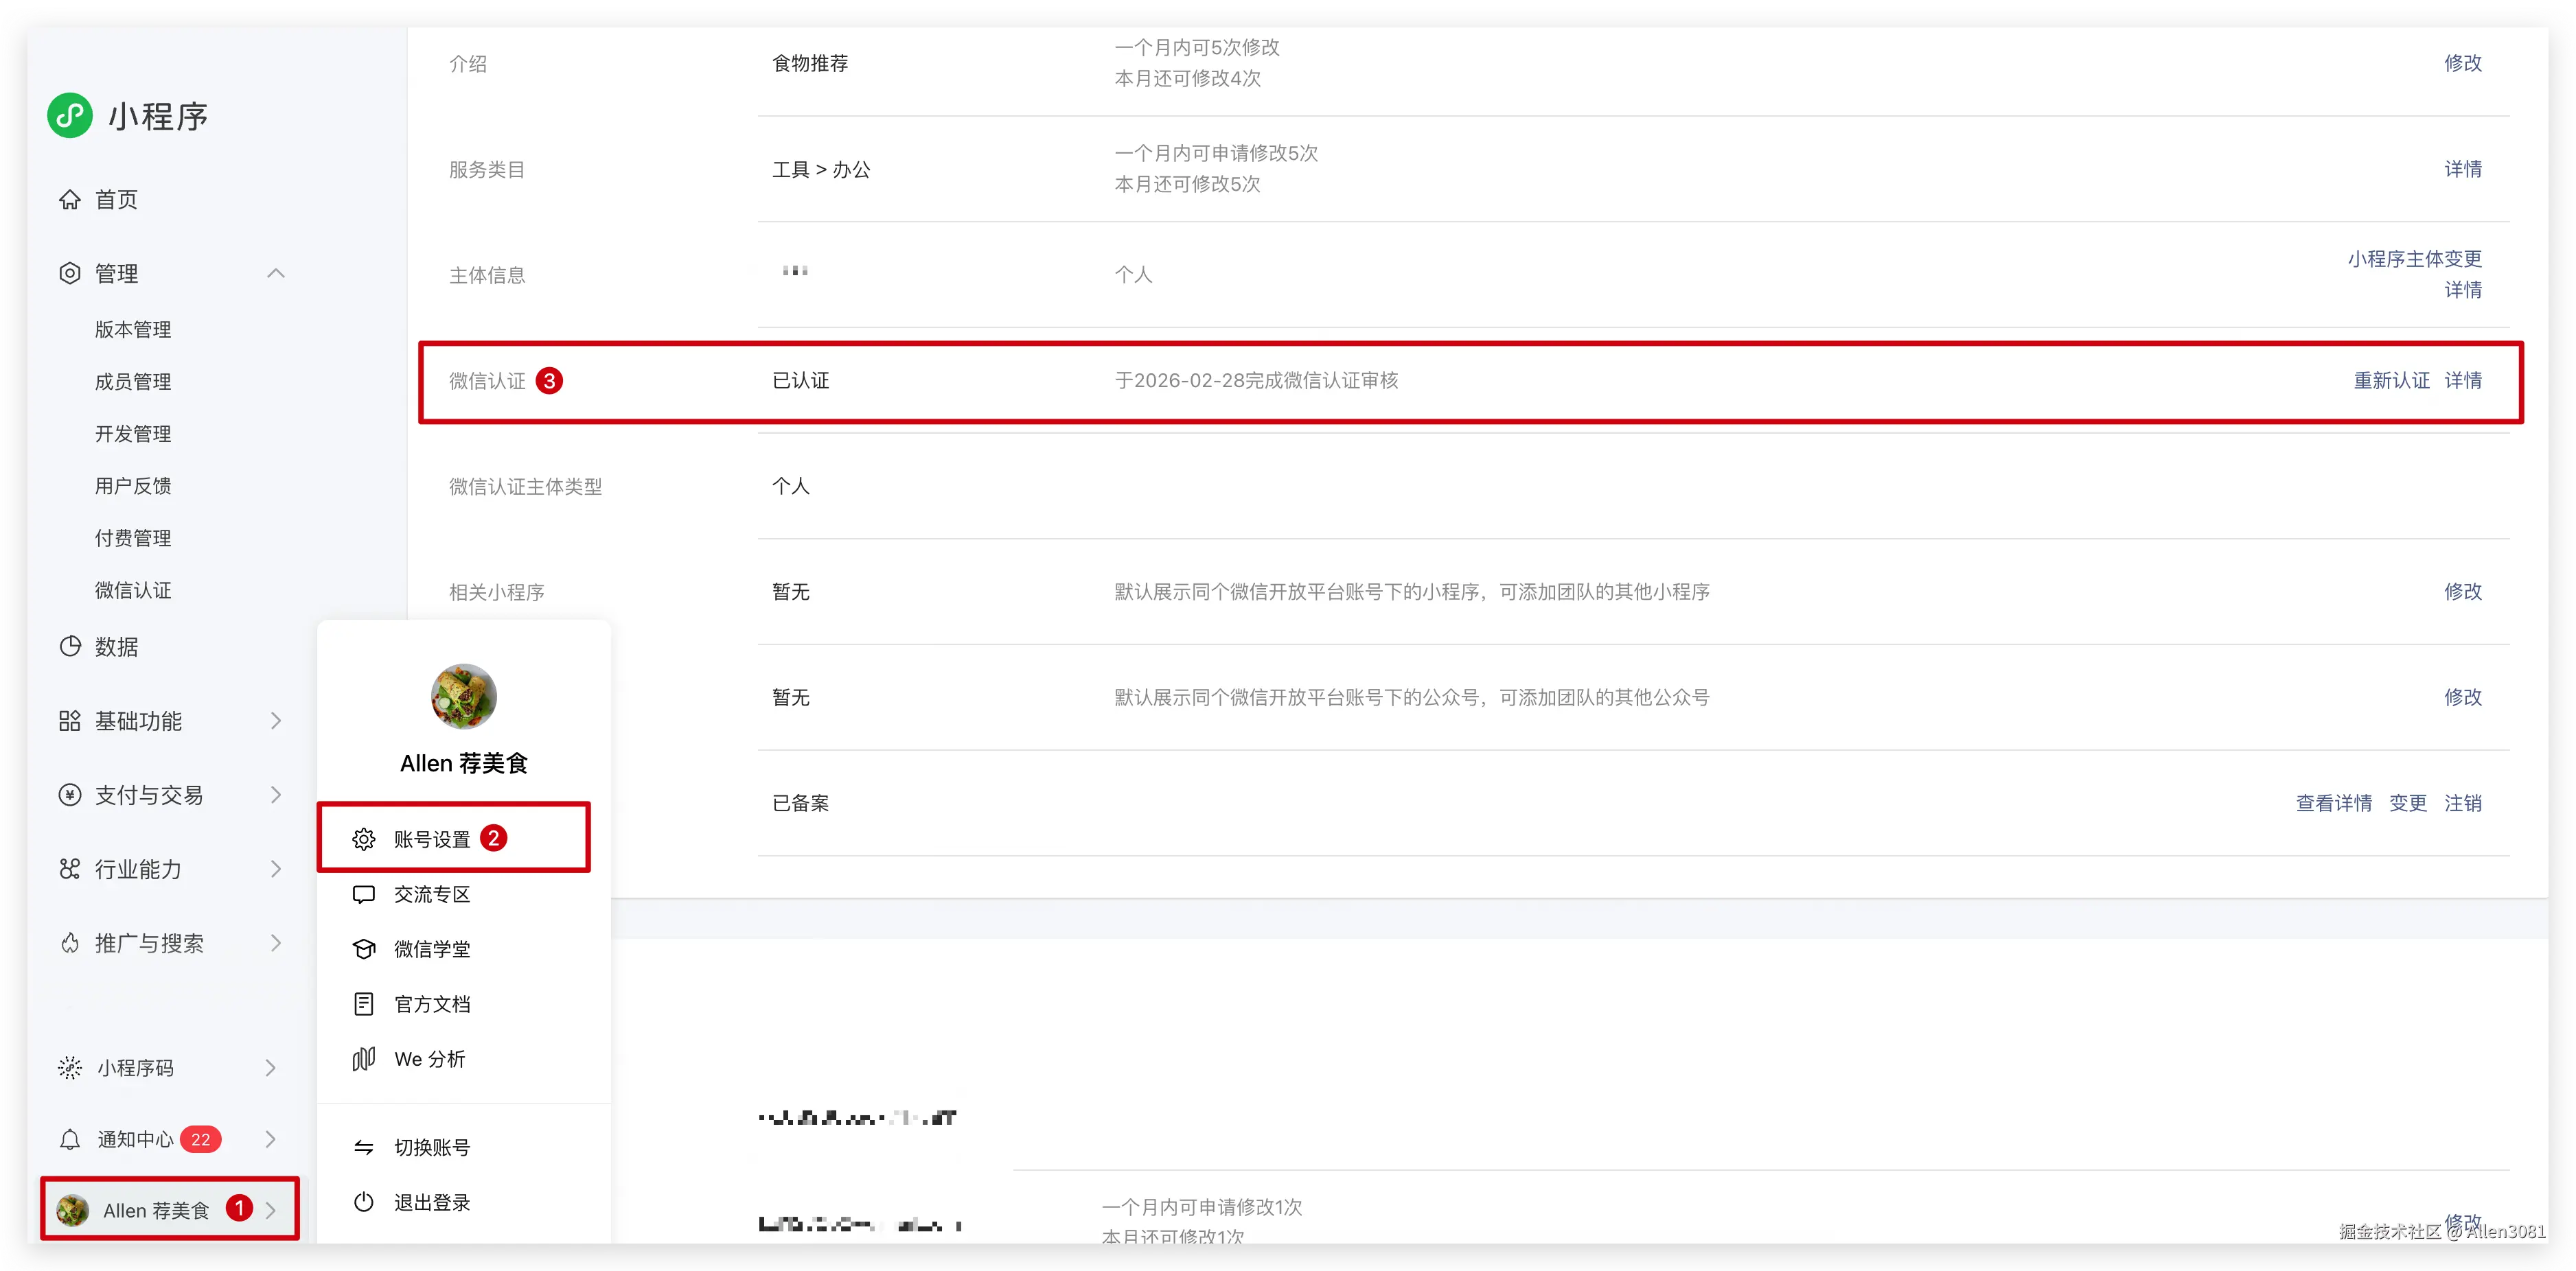Expand the 支付与交易 submenu chevron

tap(276, 795)
